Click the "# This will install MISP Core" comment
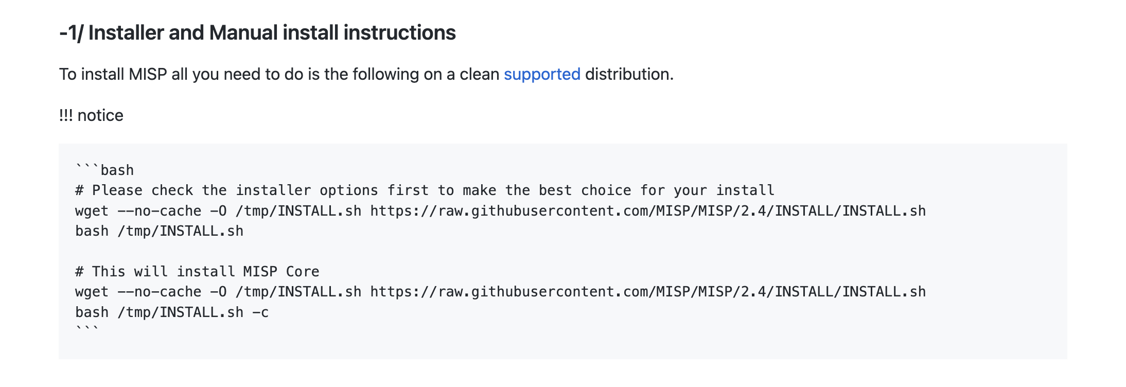This screenshot has width=1126, height=387. pyautogui.click(x=197, y=272)
